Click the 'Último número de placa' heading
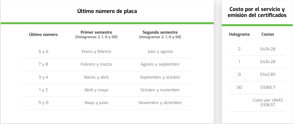Screen dimensions: 293x124 tap(107, 11)
